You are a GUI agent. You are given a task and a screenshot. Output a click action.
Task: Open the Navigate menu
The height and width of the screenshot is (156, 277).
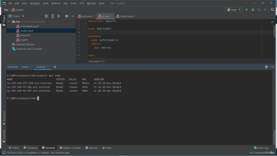35,3
